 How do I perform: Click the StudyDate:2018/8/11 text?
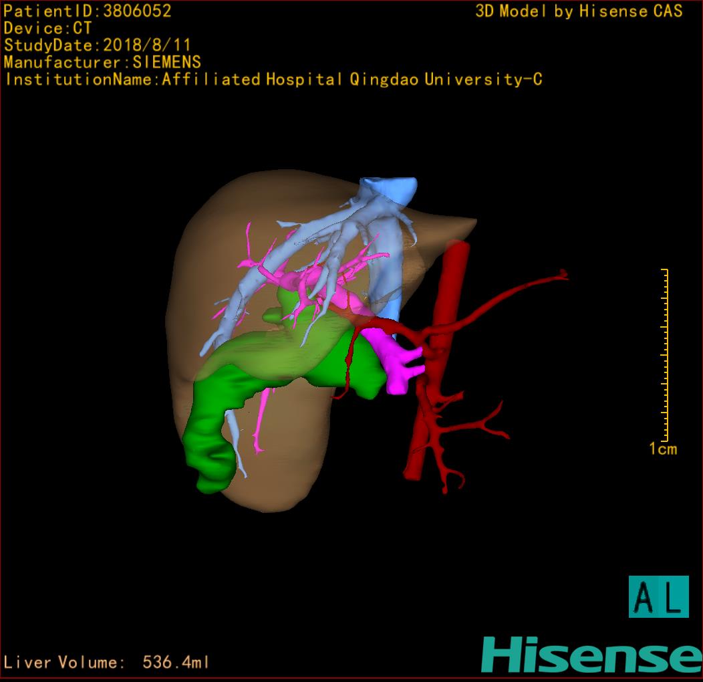click(x=98, y=45)
